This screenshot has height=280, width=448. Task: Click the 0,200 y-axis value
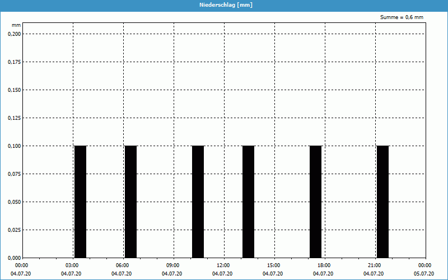pos(13,34)
